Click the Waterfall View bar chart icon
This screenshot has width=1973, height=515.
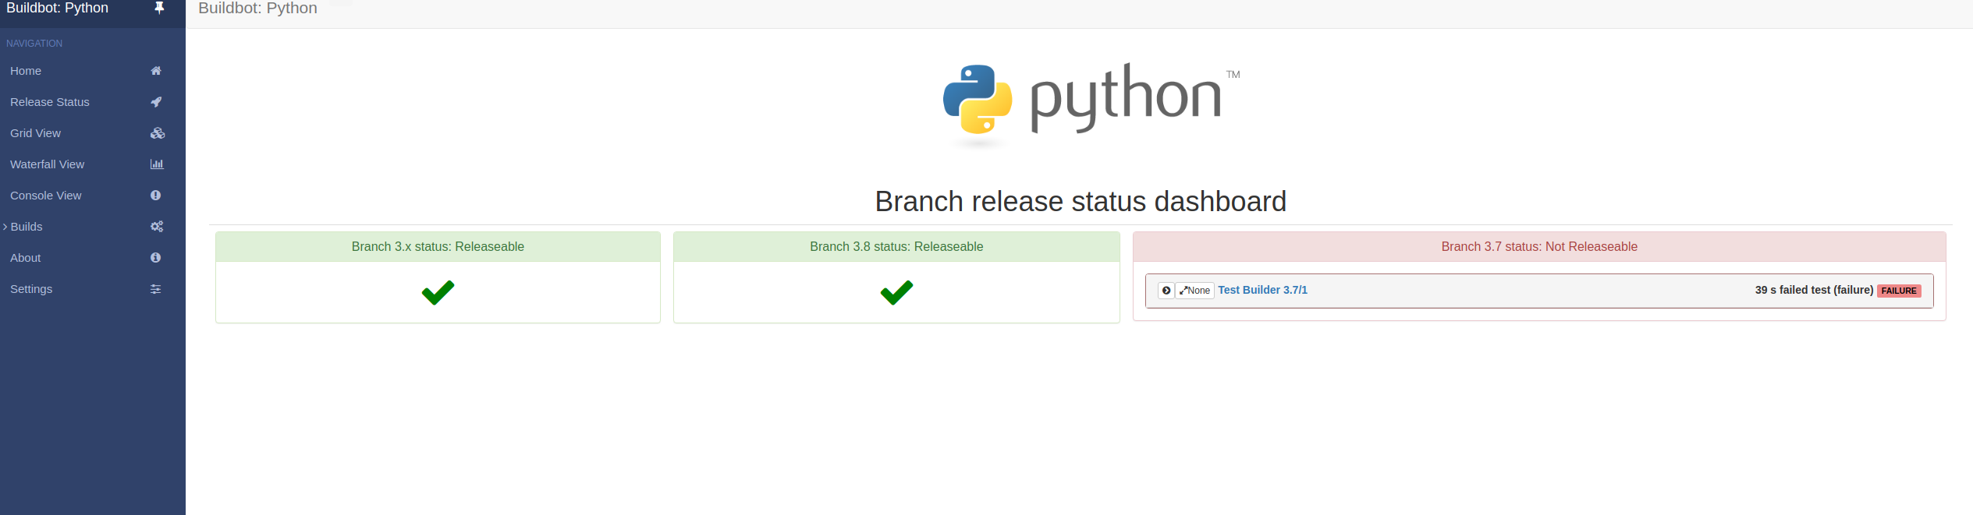[x=157, y=164]
